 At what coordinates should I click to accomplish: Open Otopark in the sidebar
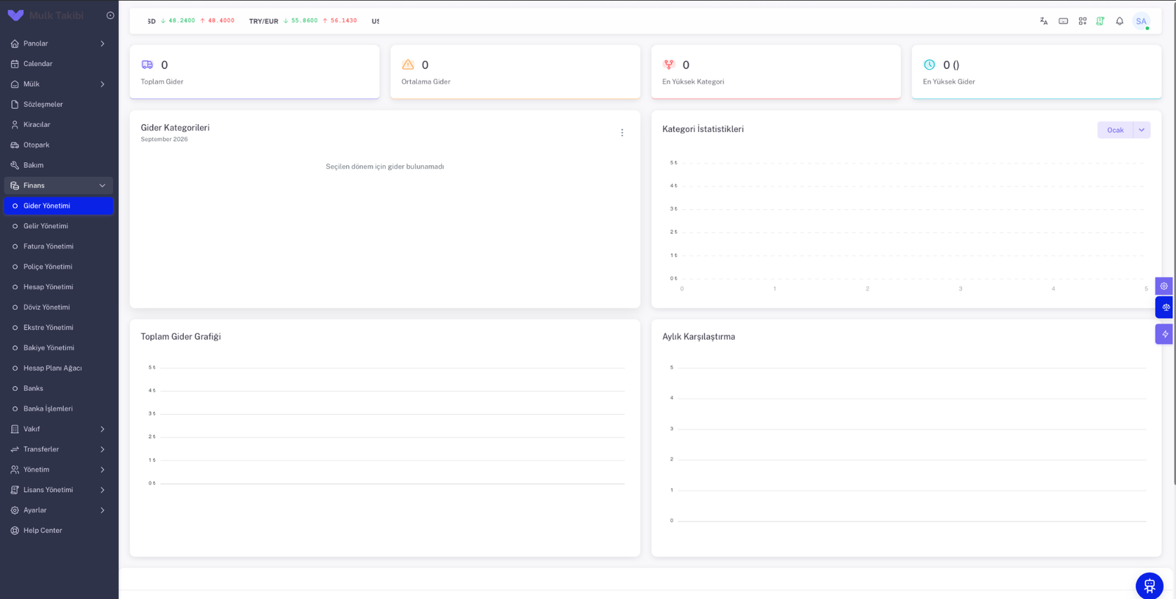[x=59, y=145]
